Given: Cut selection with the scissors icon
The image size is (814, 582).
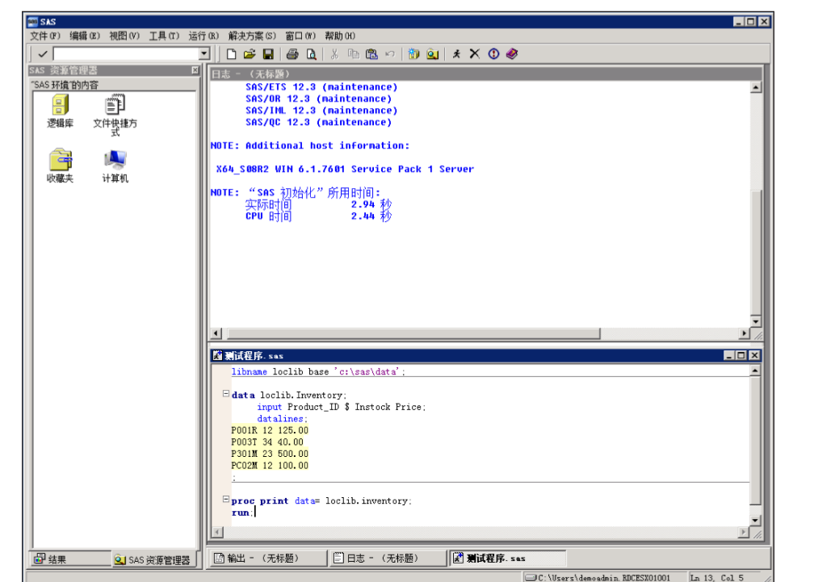Looking at the screenshot, I should 335,54.
